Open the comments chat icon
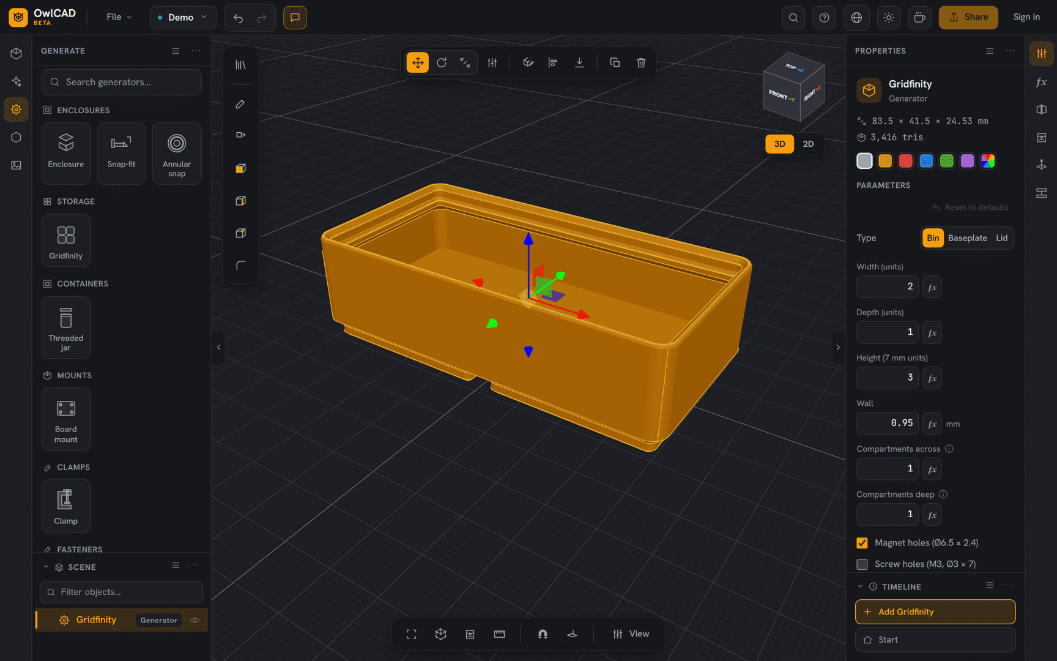 295,17
